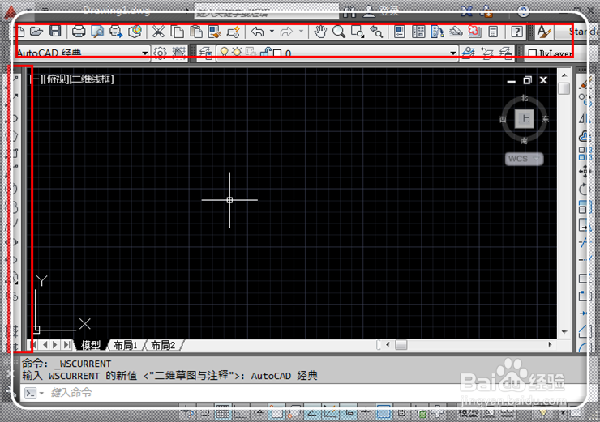The image size is (600, 422).
Task: Open Workspace Settings gear
Action: coord(161,53)
